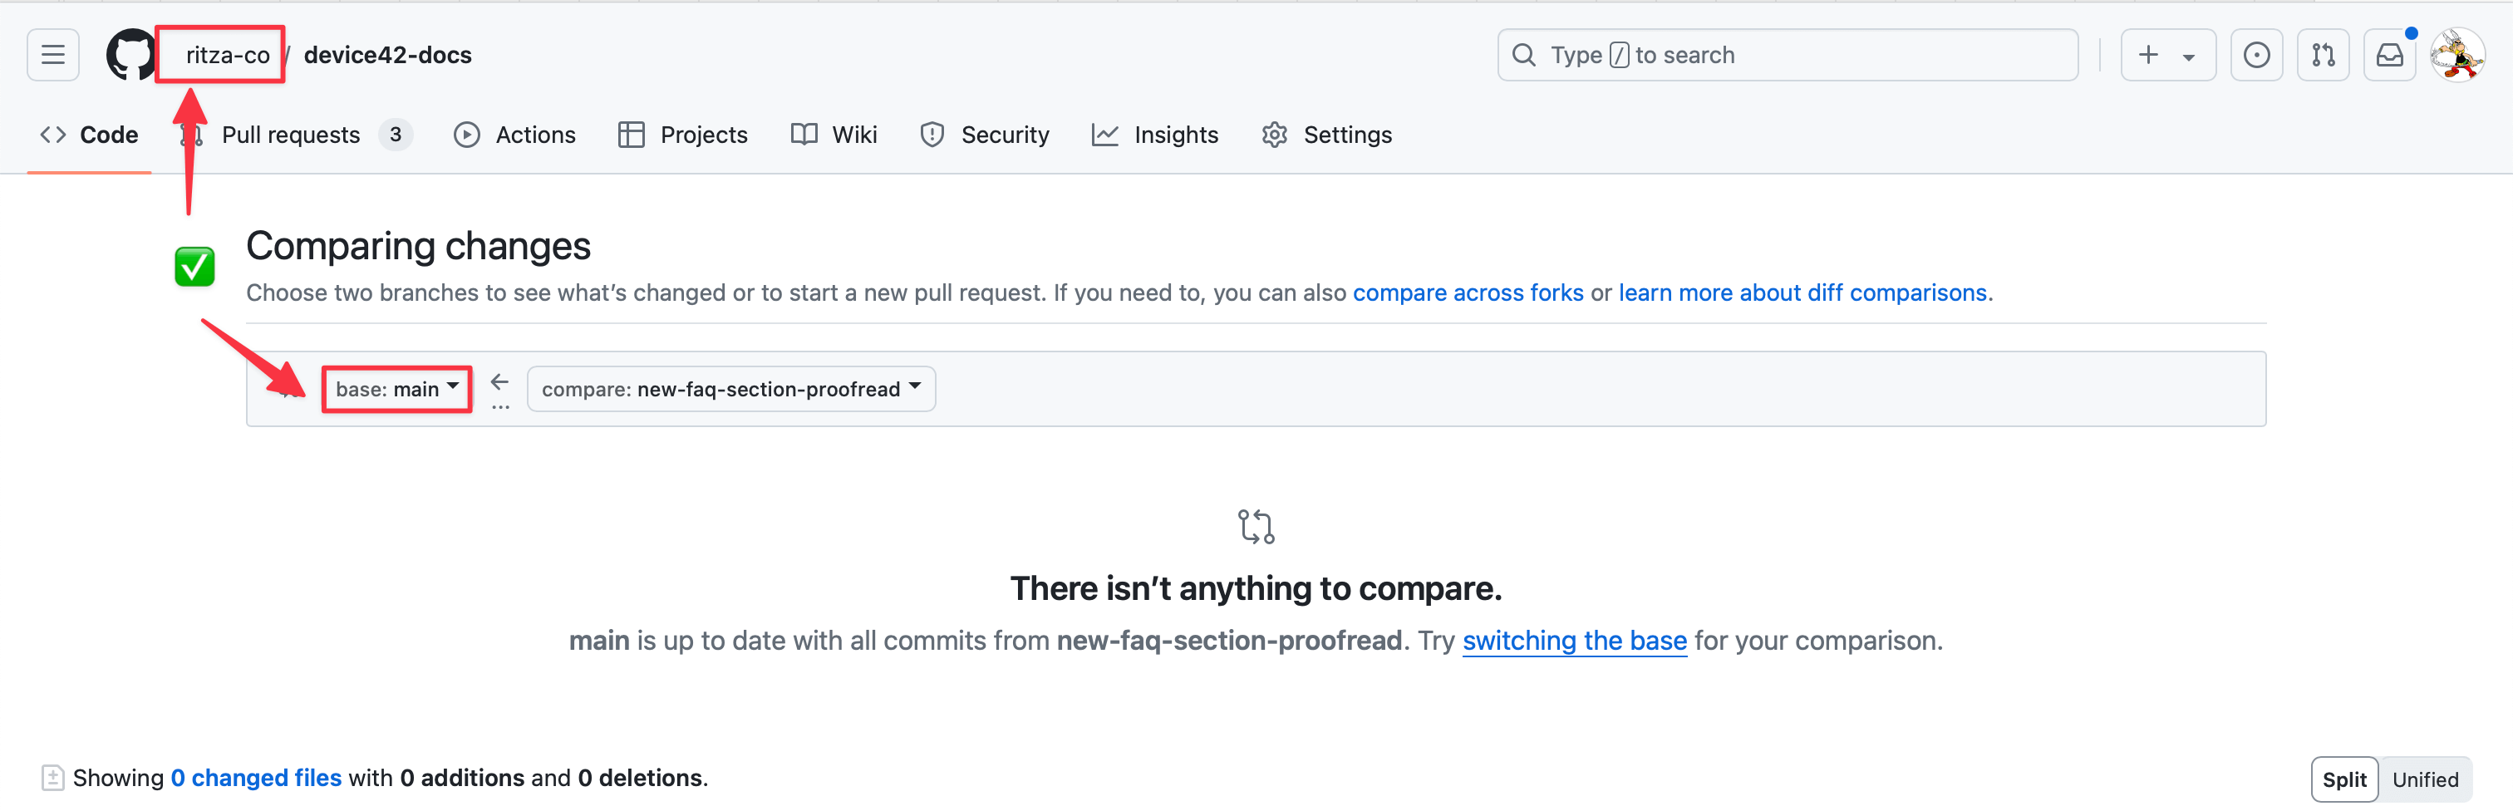Open the hamburger navigation menu
This screenshot has height=811, width=2513.
[52, 55]
